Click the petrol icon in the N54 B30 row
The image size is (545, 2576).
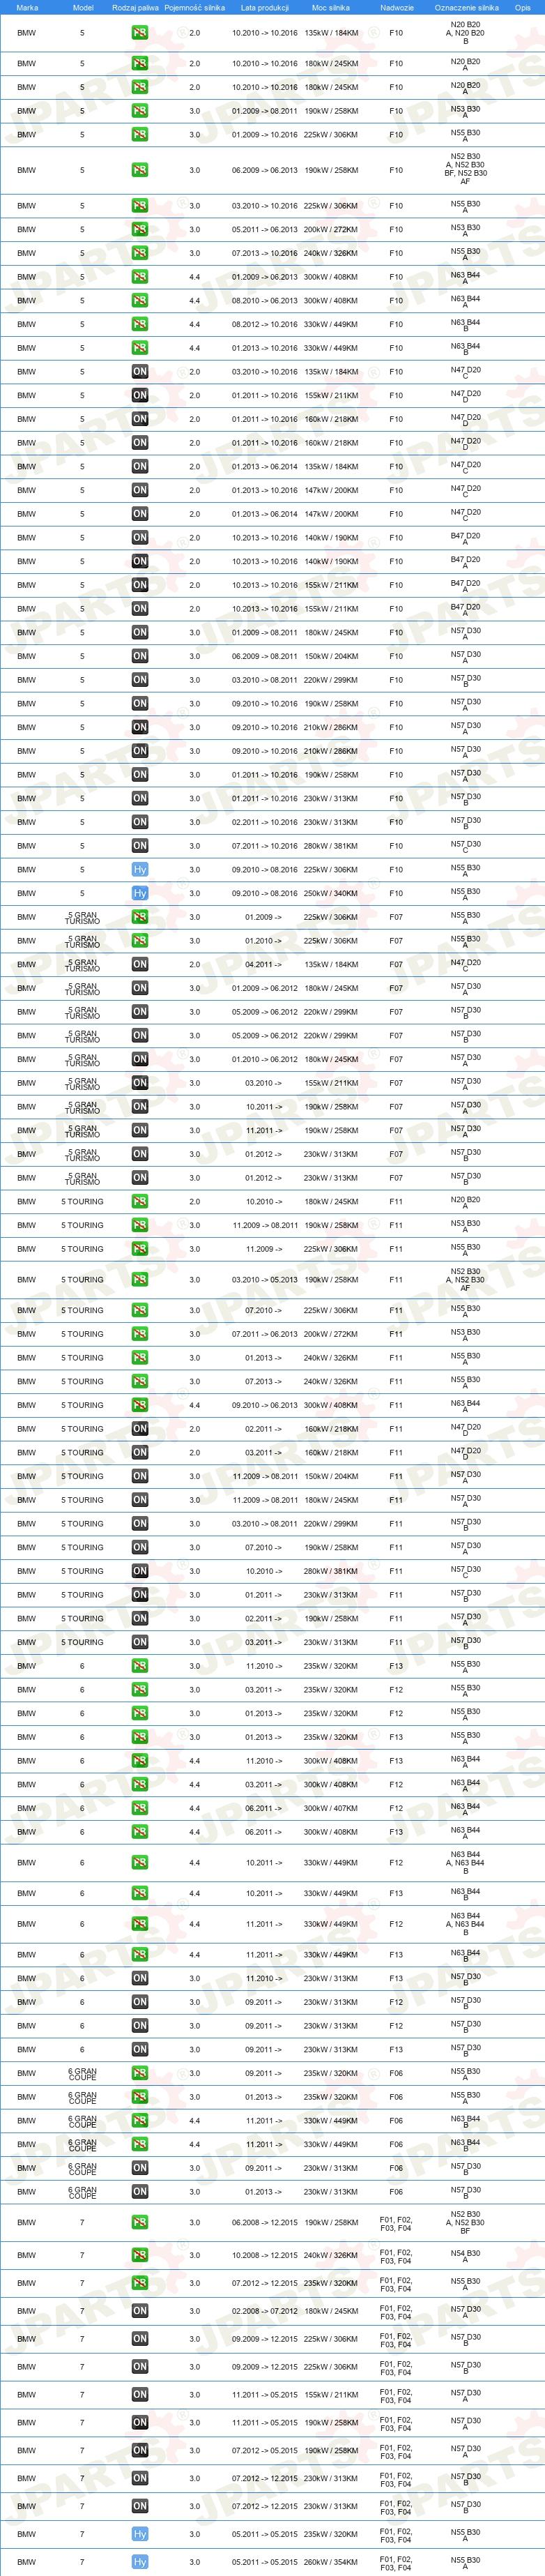pyautogui.click(x=140, y=2255)
